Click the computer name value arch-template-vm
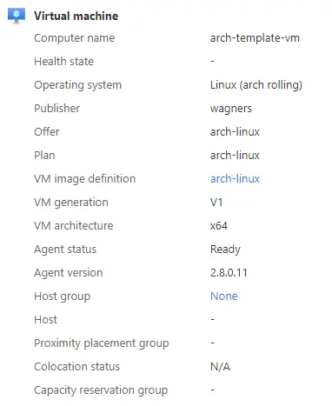332x406 pixels. (x=255, y=37)
